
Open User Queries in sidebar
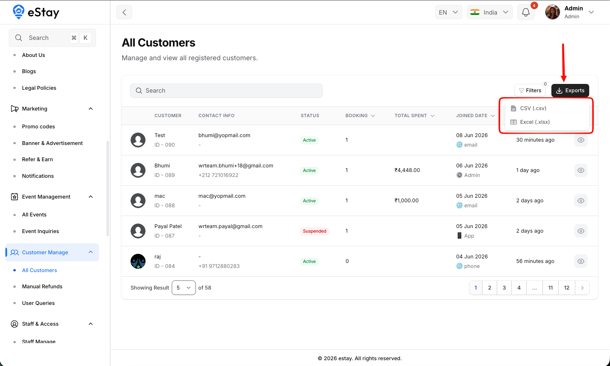tap(38, 303)
